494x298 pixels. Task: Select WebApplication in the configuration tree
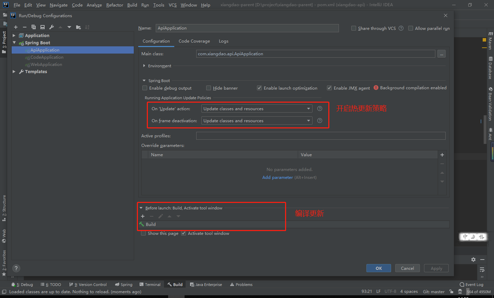46,65
